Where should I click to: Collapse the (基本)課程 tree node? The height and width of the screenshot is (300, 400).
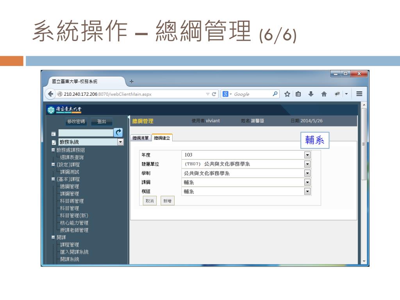tap(53, 179)
